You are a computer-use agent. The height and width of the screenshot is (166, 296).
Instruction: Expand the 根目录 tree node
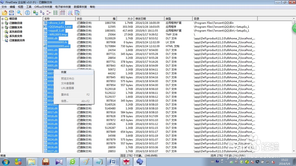(2, 19)
